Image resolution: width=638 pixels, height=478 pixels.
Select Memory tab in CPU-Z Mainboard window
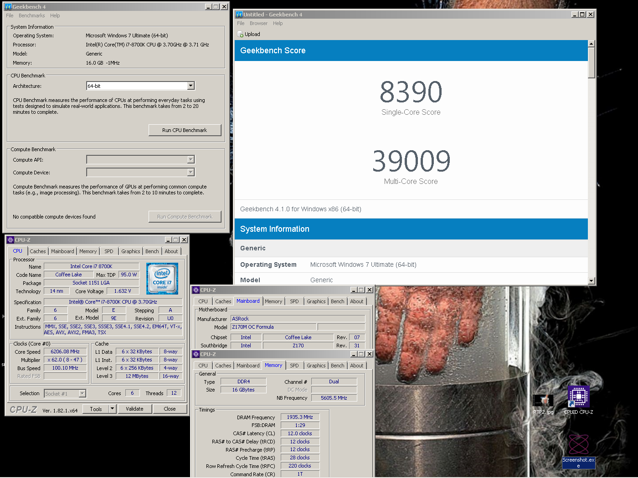tap(273, 301)
